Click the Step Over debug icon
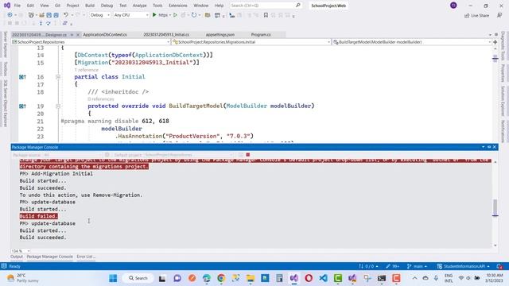 49,23
